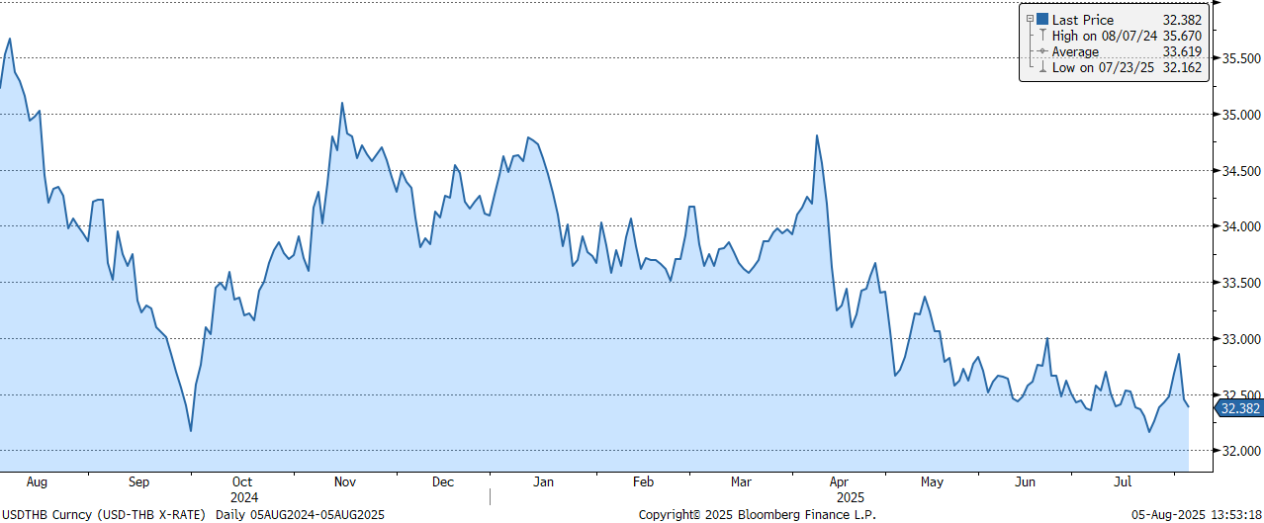Click the Average line marker icon
This screenshot has height=523, width=1264.
tap(1042, 51)
